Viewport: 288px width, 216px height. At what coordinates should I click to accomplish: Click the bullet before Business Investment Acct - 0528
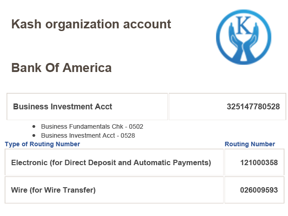(34, 135)
